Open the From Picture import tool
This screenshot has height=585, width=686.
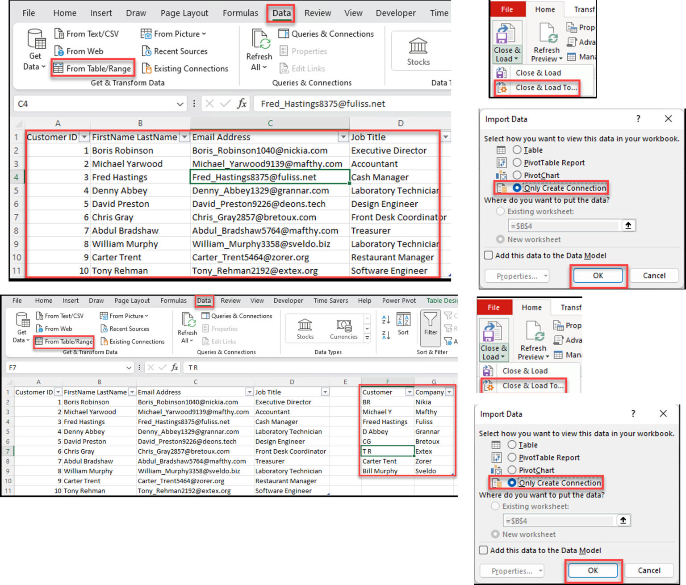click(x=173, y=33)
